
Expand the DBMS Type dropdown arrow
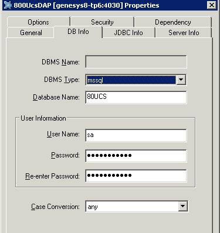pyautogui.click(x=181, y=80)
